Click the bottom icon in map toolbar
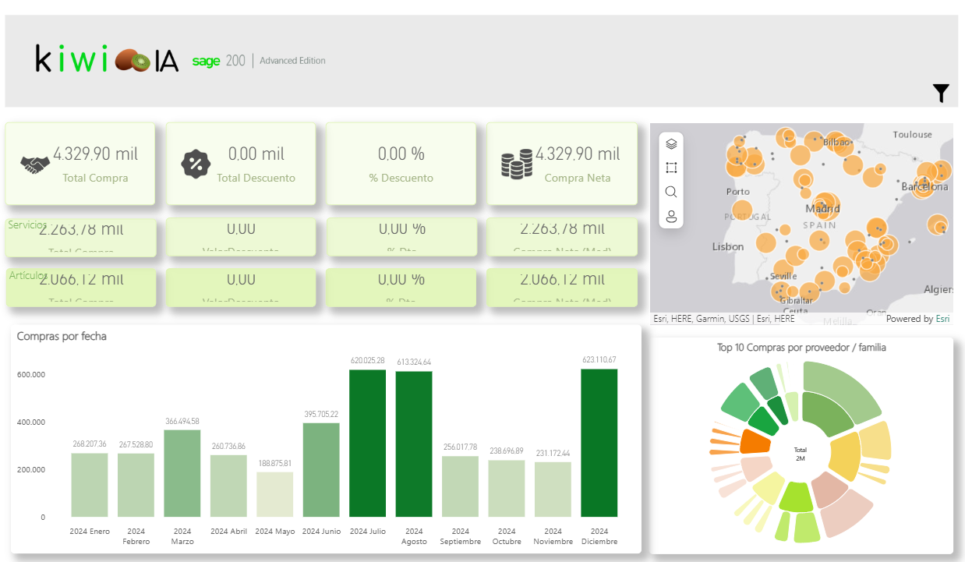 (x=671, y=216)
